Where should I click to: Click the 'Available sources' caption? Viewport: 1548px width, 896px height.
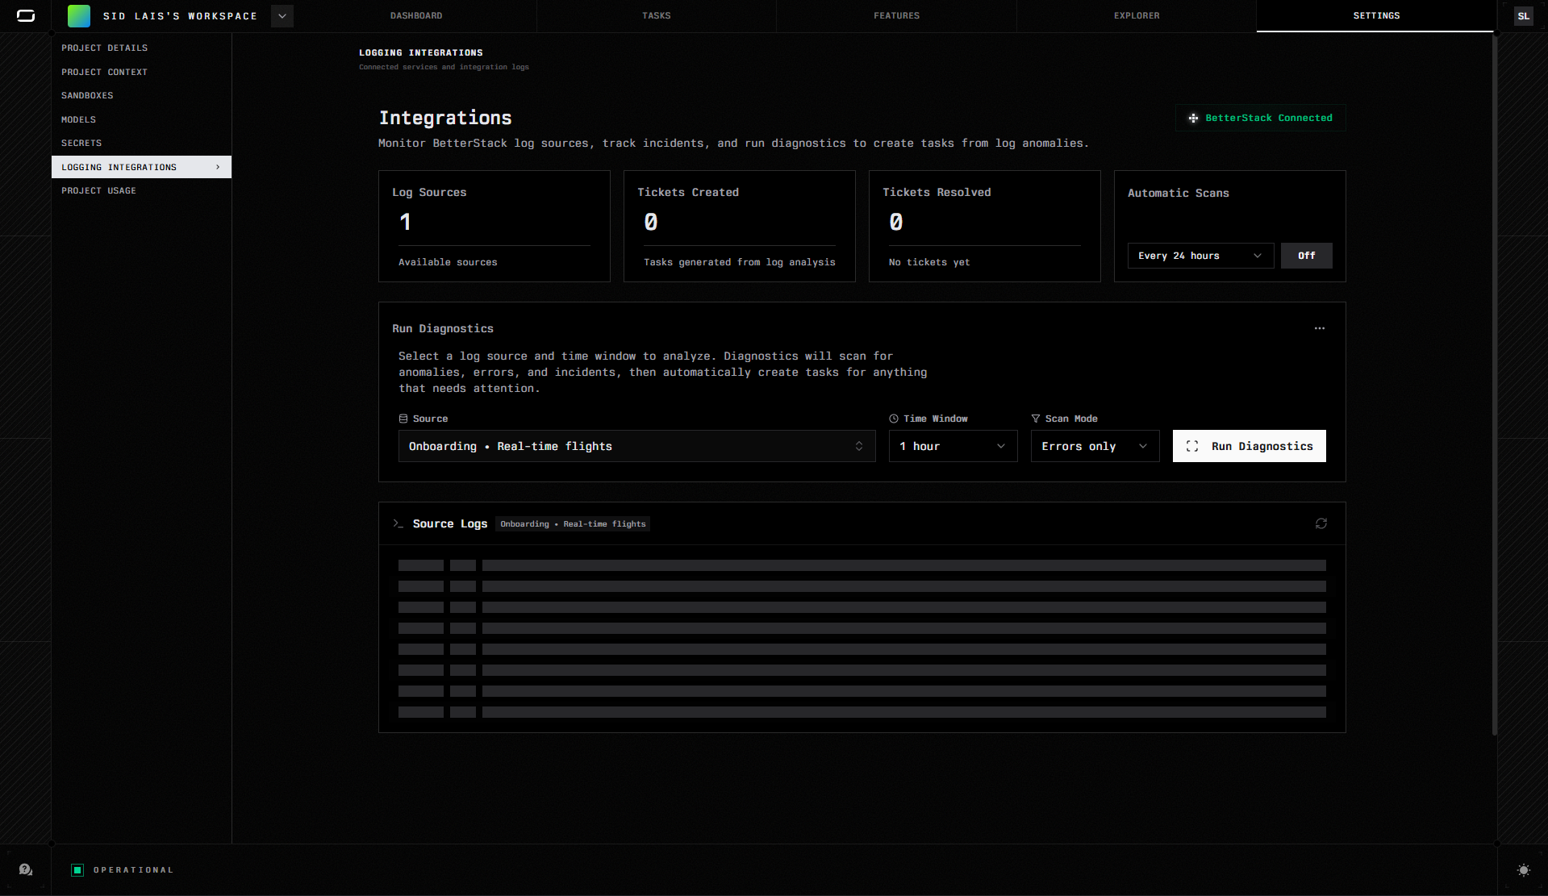click(448, 262)
